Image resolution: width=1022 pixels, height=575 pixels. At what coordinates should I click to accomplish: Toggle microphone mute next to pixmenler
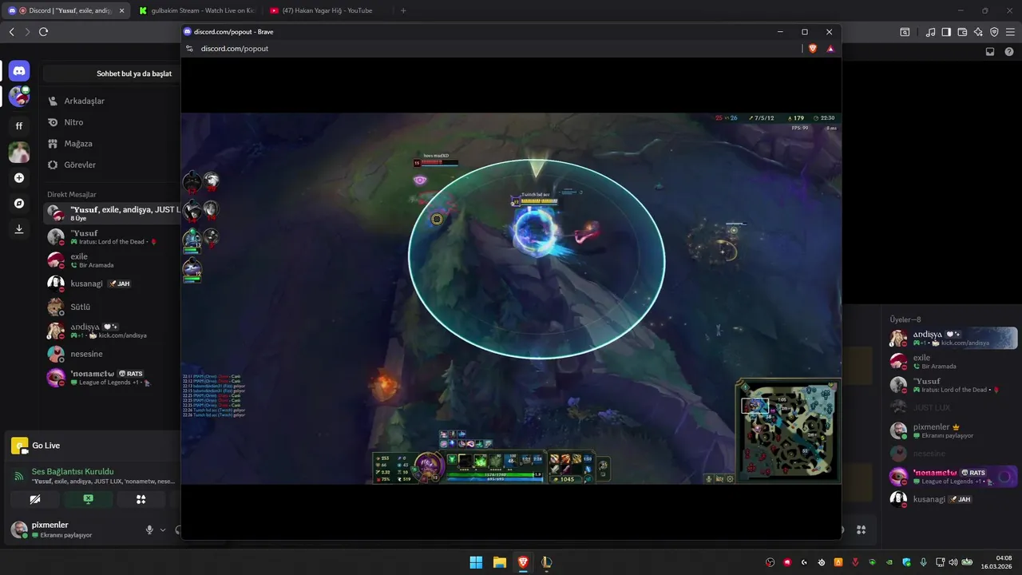149,530
